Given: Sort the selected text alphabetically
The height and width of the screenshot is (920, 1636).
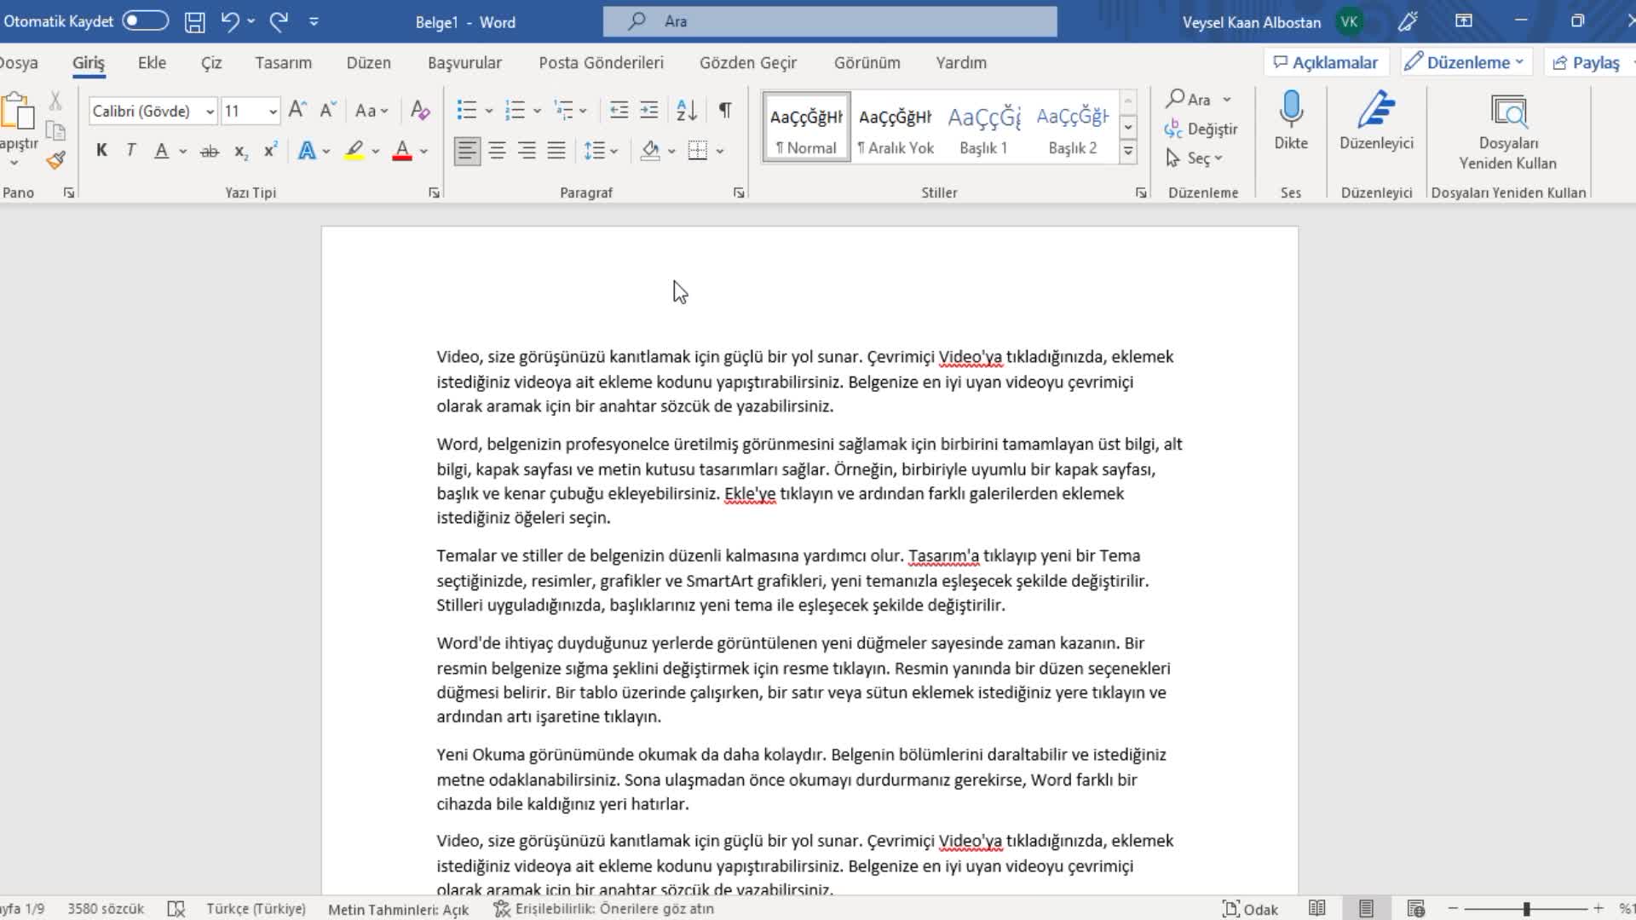Looking at the screenshot, I should click(687, 110).
